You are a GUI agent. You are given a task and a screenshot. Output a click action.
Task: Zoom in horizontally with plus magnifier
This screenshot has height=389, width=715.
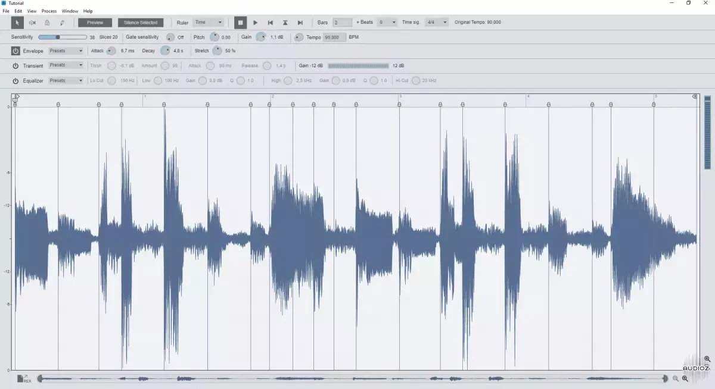pyautogui.click(x=685, y=379)
